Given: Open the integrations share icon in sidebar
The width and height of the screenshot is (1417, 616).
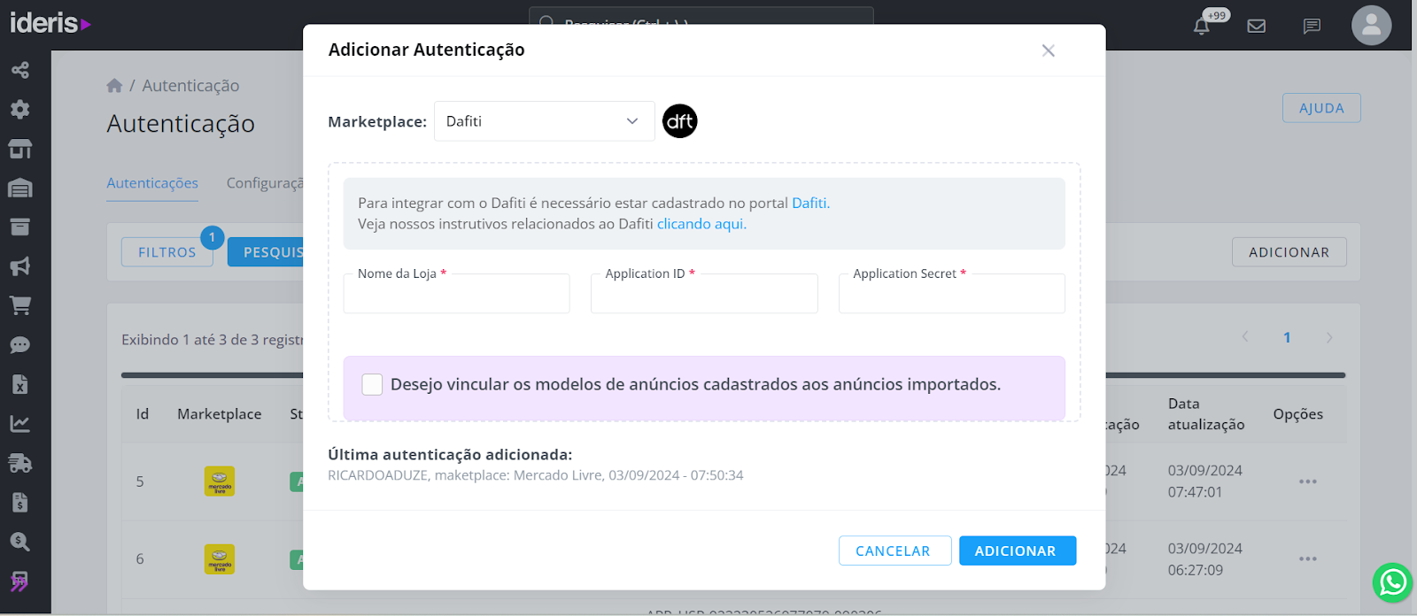Looking at the screenshot, I should pyautogui.click(x=19, y=70).
